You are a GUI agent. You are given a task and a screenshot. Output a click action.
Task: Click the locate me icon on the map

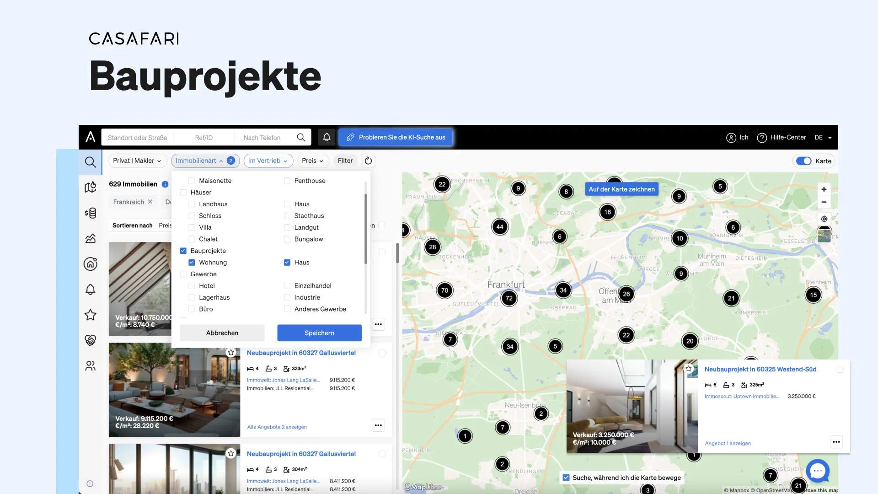(824, 219)
